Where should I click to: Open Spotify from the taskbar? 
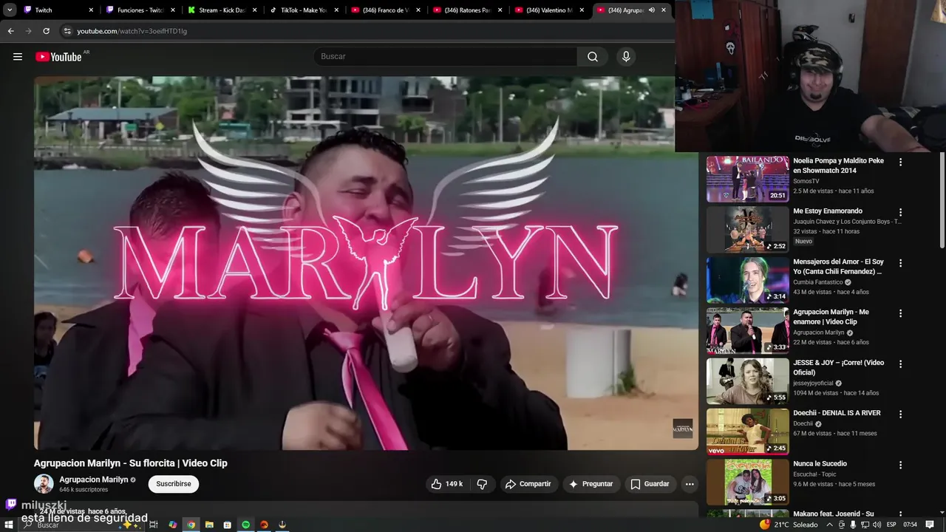(245, 525)
